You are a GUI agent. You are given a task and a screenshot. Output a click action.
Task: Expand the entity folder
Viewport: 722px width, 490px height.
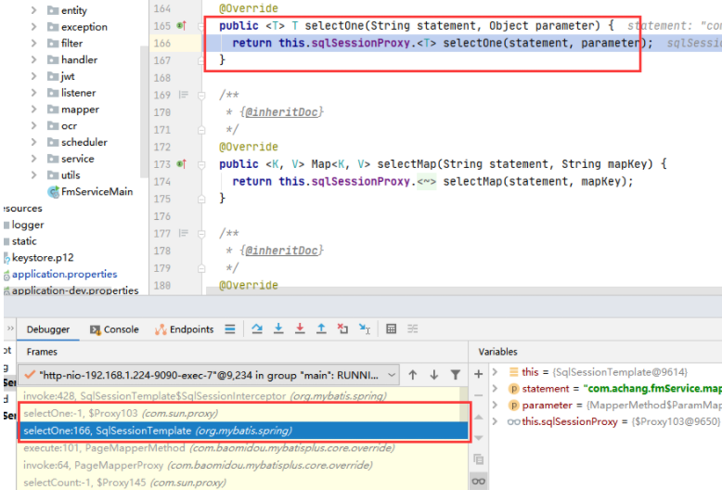[33, 9]
